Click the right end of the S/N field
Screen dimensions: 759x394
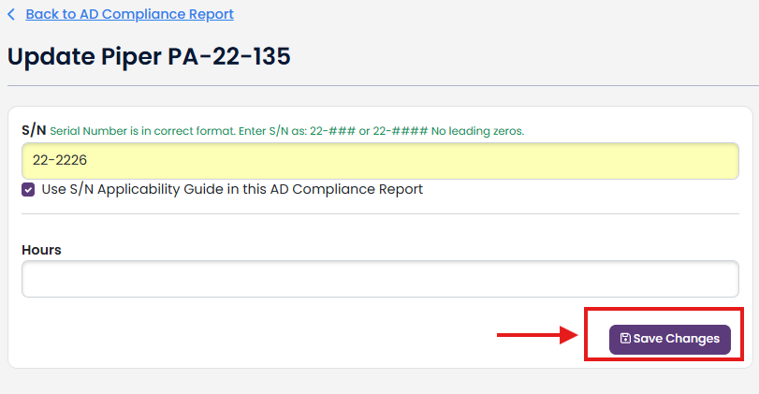(722, 161)
